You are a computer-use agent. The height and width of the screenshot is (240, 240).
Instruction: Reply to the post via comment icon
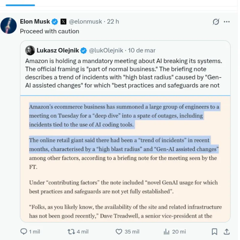pos(24,232)
